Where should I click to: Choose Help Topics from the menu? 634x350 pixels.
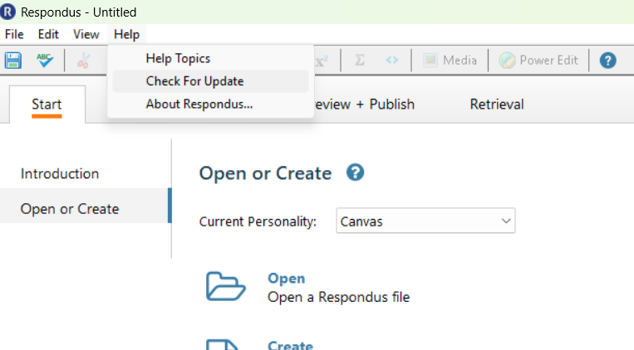(210, 59)
